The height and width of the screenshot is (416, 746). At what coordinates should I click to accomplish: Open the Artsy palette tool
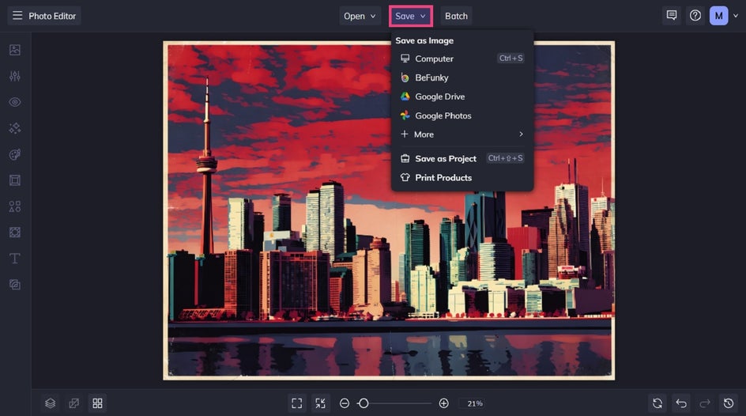[x=15, y=154]
